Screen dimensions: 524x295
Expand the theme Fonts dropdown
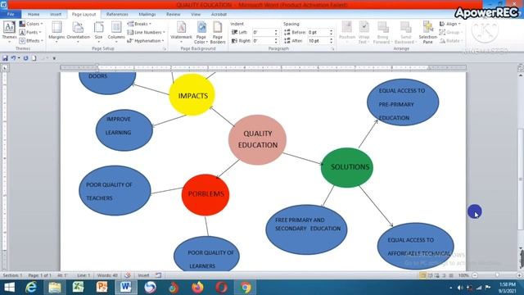pos(30,32)
